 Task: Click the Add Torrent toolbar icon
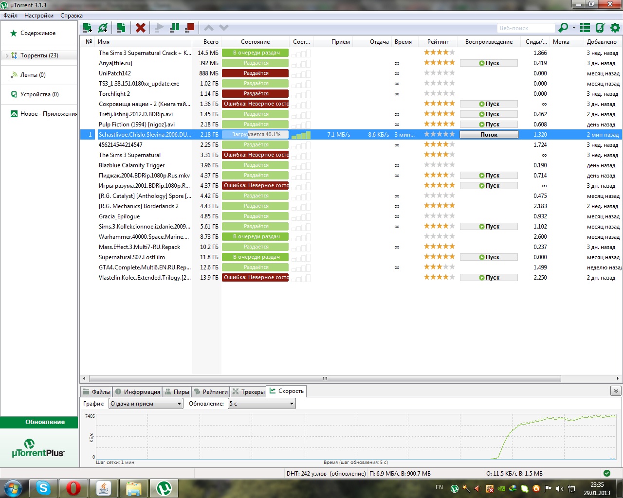pyautogui.click(x=87, y=28)
